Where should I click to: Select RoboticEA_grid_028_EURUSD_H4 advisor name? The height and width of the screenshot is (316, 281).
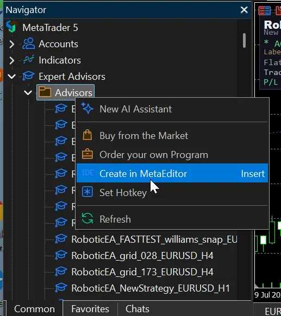142,256
